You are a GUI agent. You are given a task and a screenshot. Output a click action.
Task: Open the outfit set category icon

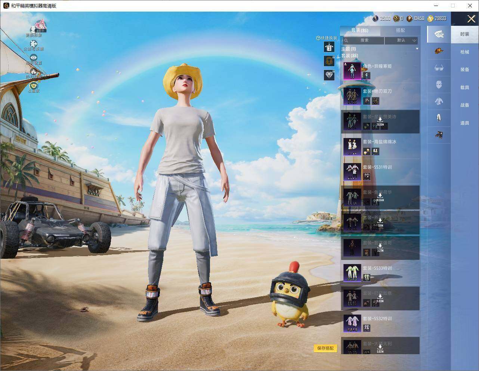click(439, 34)
